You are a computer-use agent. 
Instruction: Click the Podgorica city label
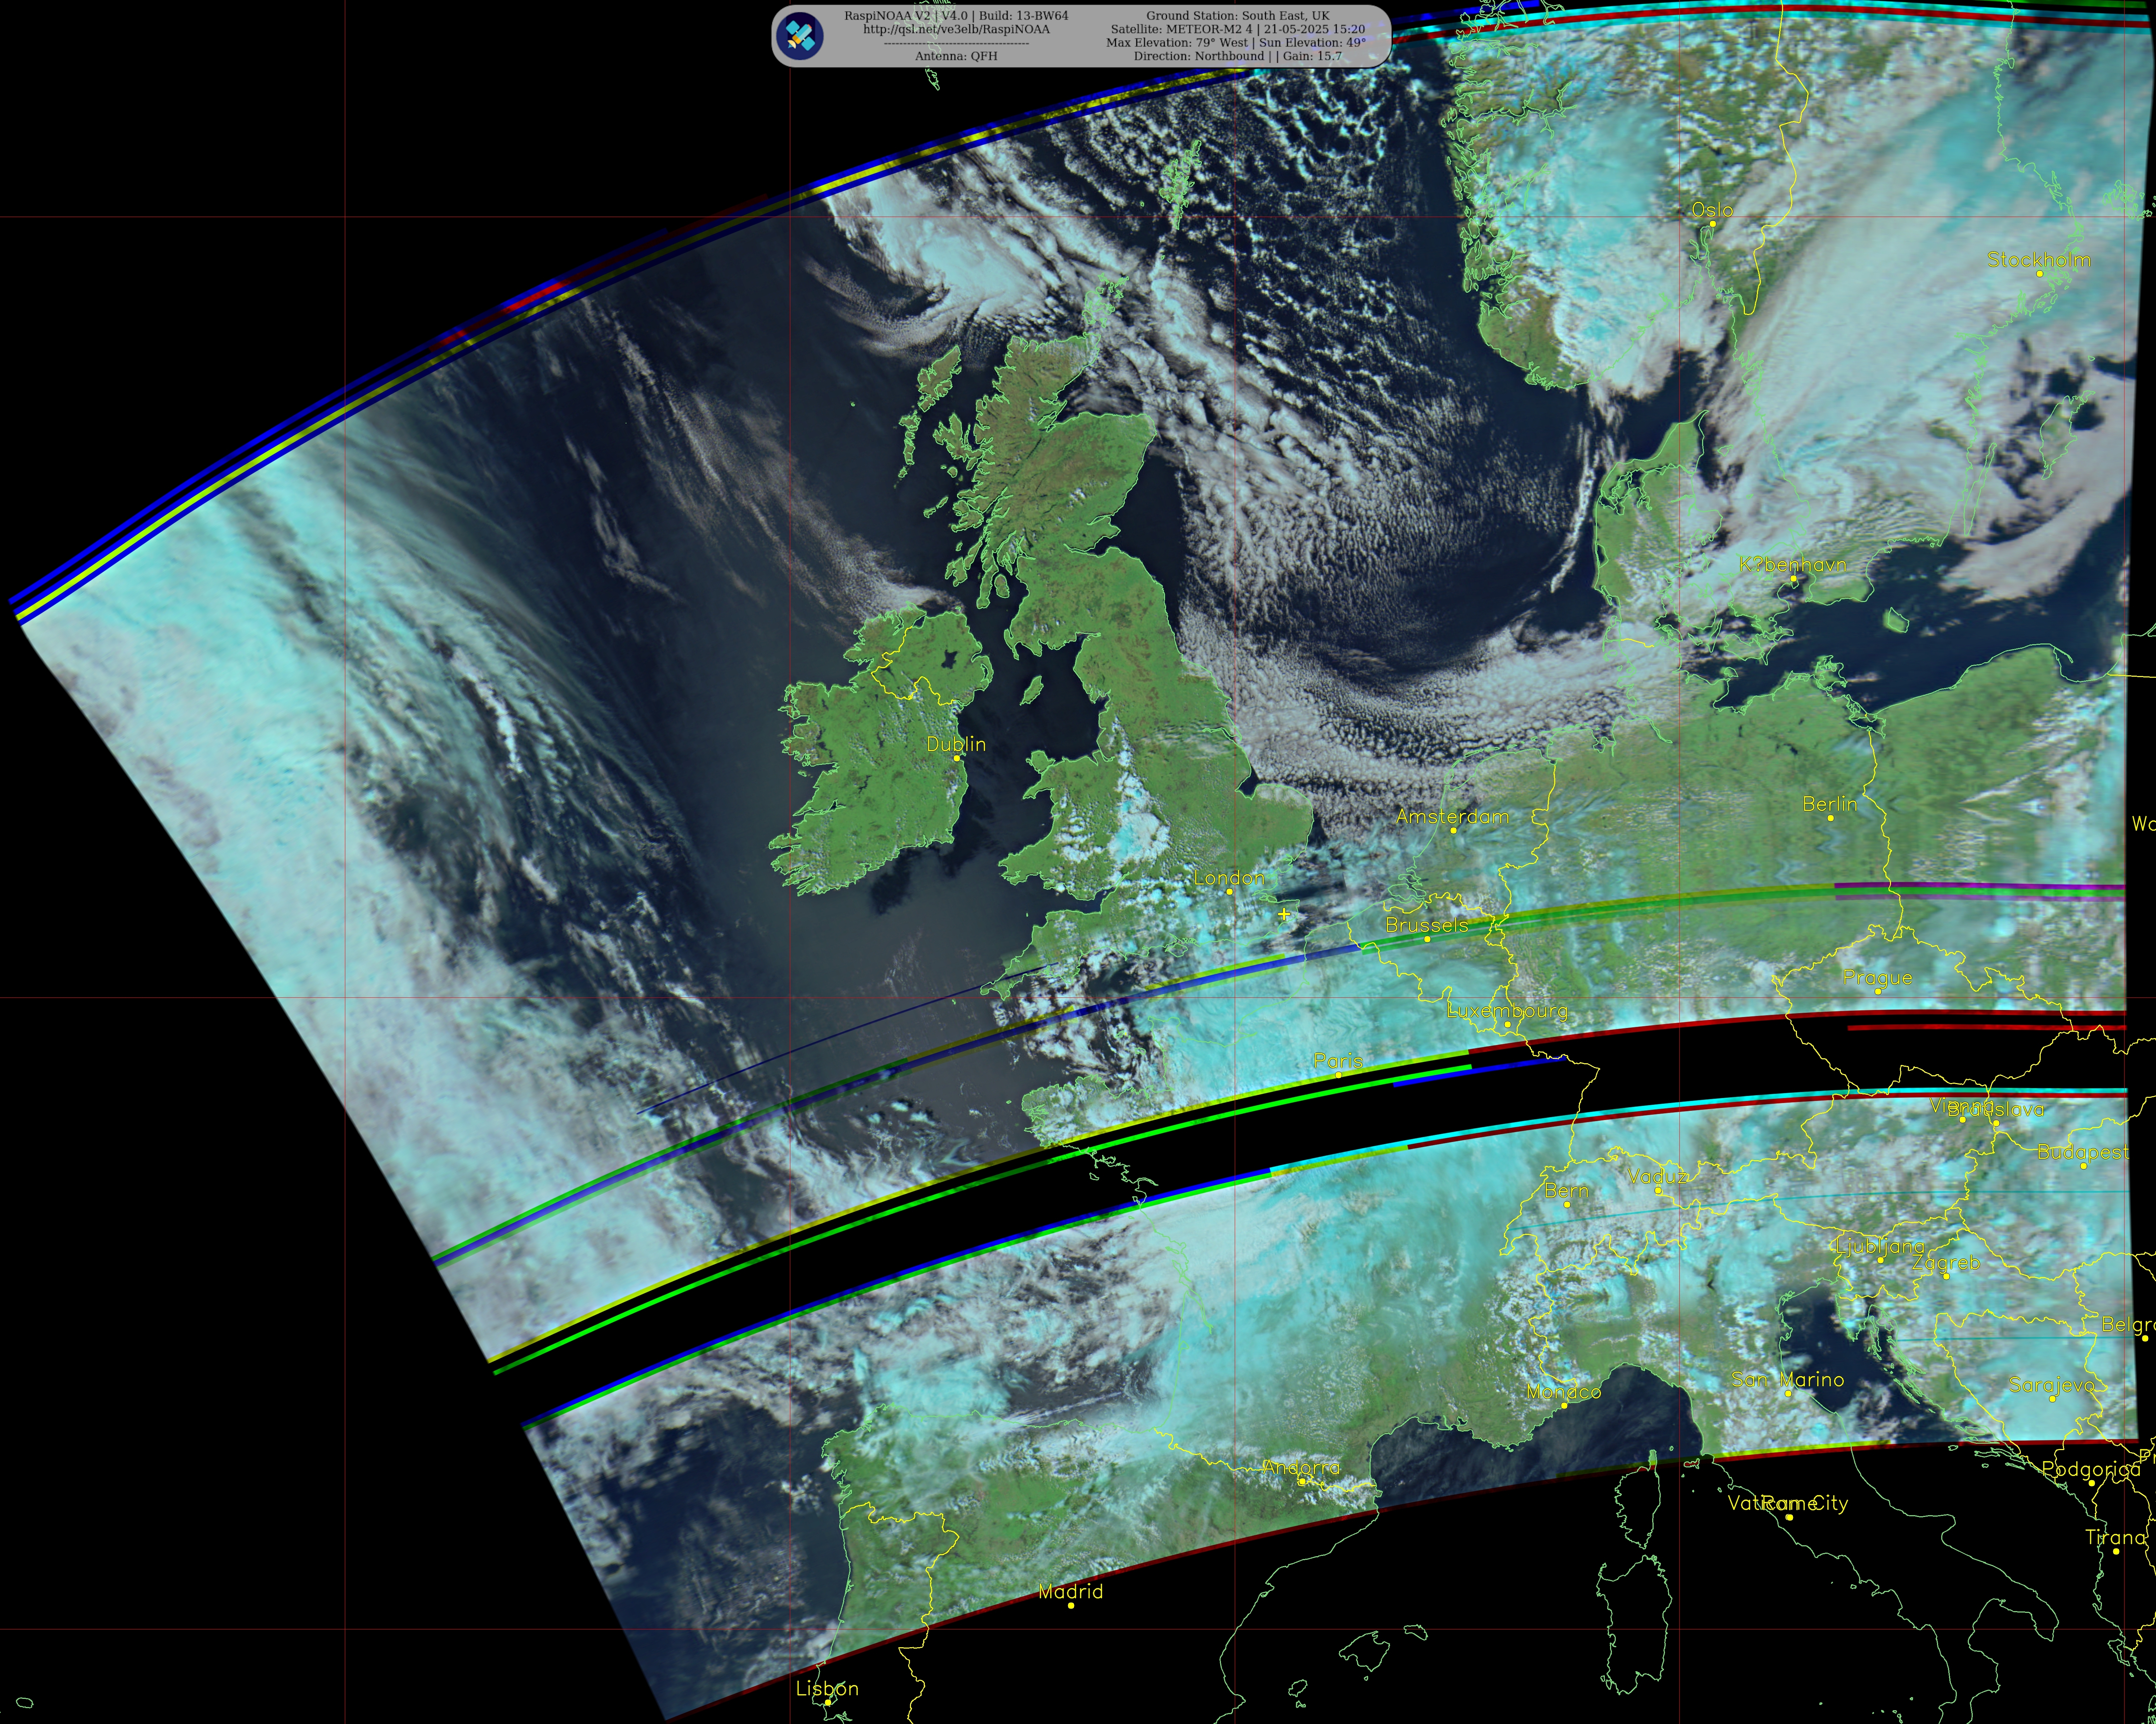click(2091, 1470)
